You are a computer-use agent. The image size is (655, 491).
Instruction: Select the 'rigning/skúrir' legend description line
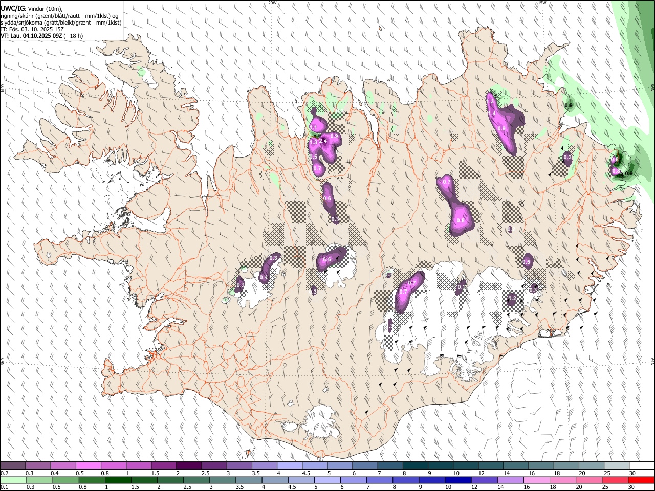point(59,16)
